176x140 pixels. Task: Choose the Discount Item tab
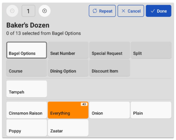point(110,68)
